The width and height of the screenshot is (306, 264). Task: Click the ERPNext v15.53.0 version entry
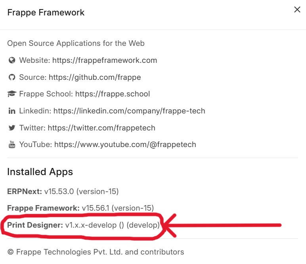63,191
